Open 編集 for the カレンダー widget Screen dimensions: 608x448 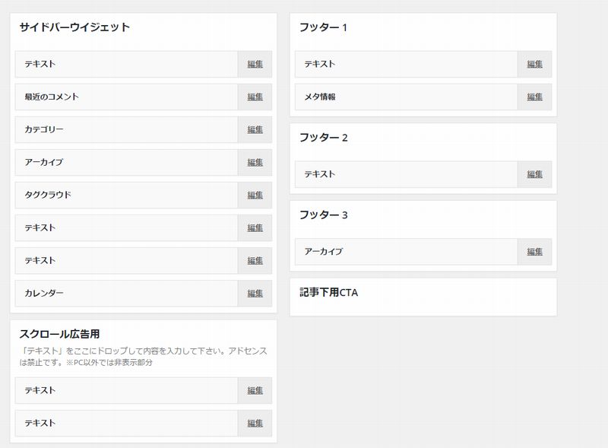click(255, 293)
